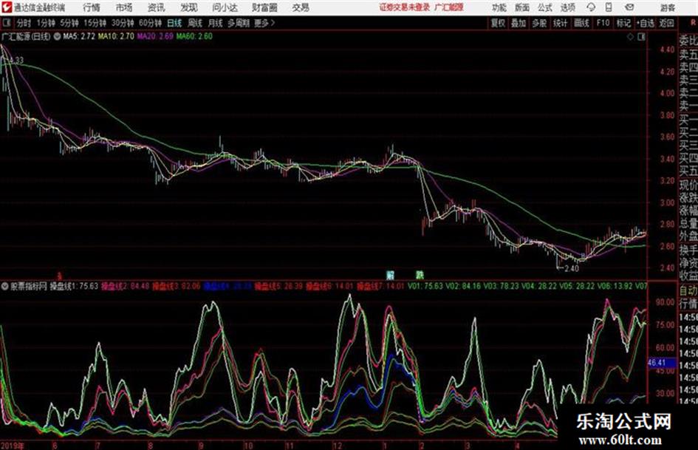
Task: Click the 操盘线2 indicator label
Action: point(125,286)
